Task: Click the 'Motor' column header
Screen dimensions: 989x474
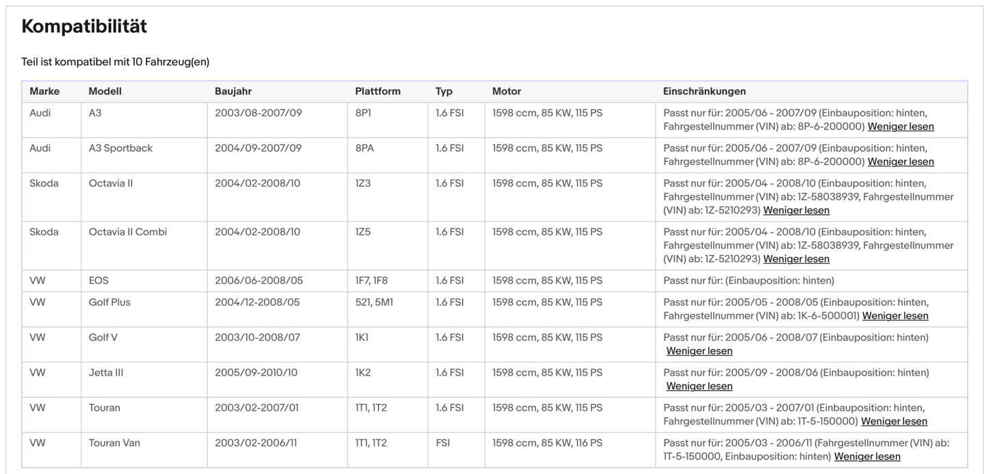Action: [506, 91]
